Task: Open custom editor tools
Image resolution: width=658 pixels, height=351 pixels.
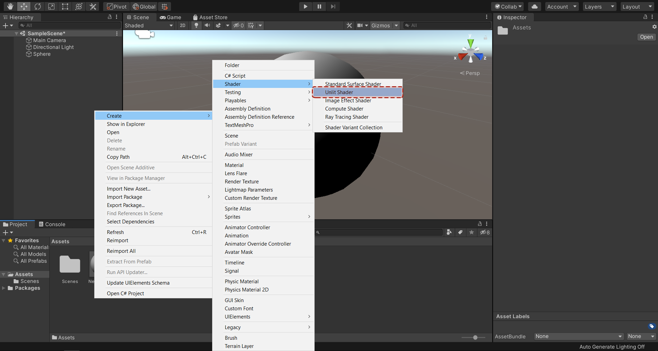Action: point(93,6)
